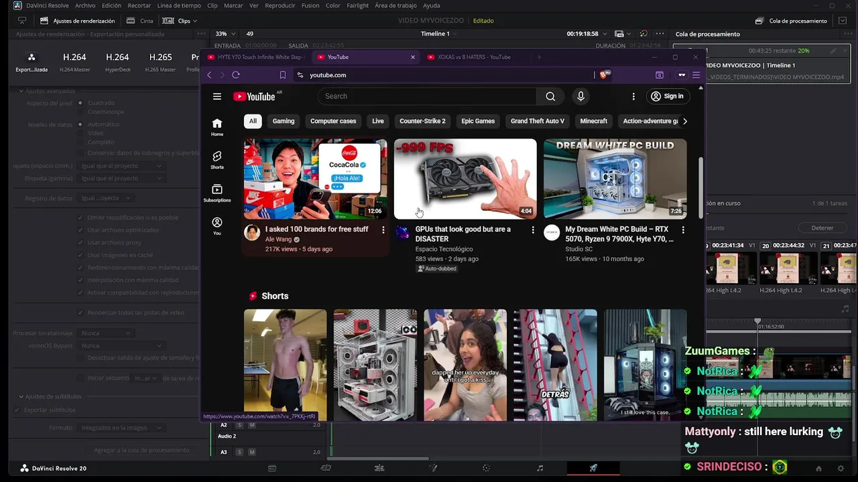The width and height of the screenshot is (858, 482).
Task: Open the Archivo menu
Action: (x=85, y=5)
